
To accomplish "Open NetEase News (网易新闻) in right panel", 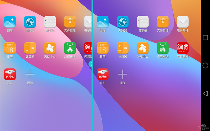I will tap(183, 48).
